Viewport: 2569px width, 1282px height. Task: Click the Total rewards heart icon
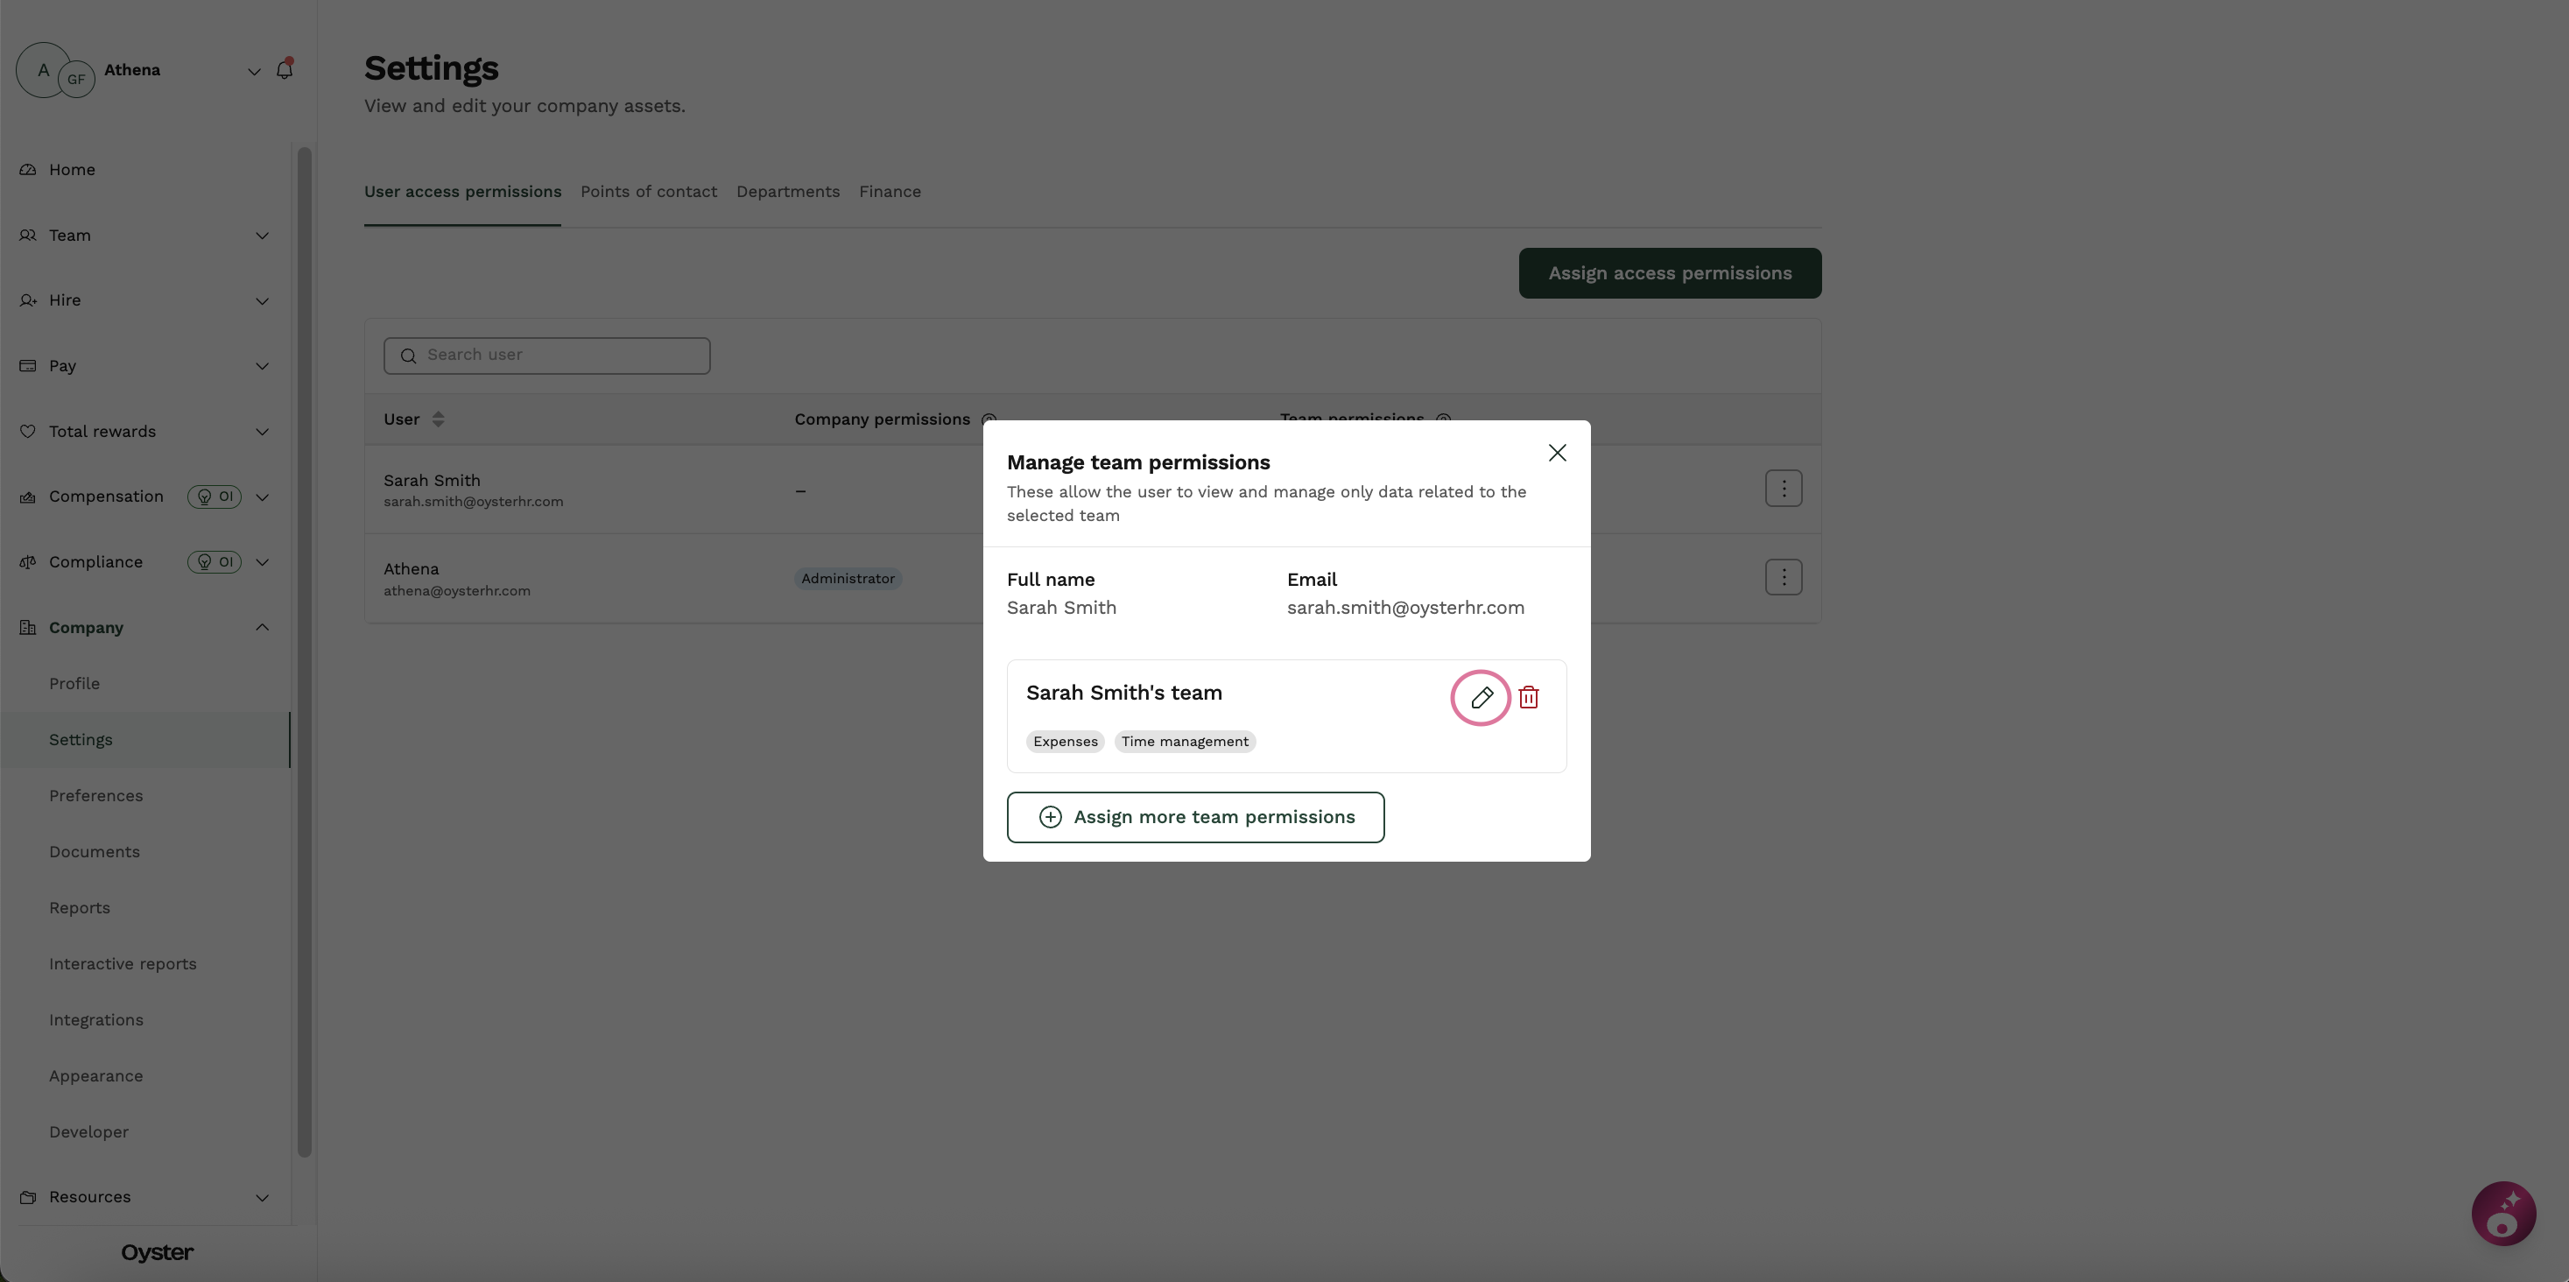coord(28,432)
